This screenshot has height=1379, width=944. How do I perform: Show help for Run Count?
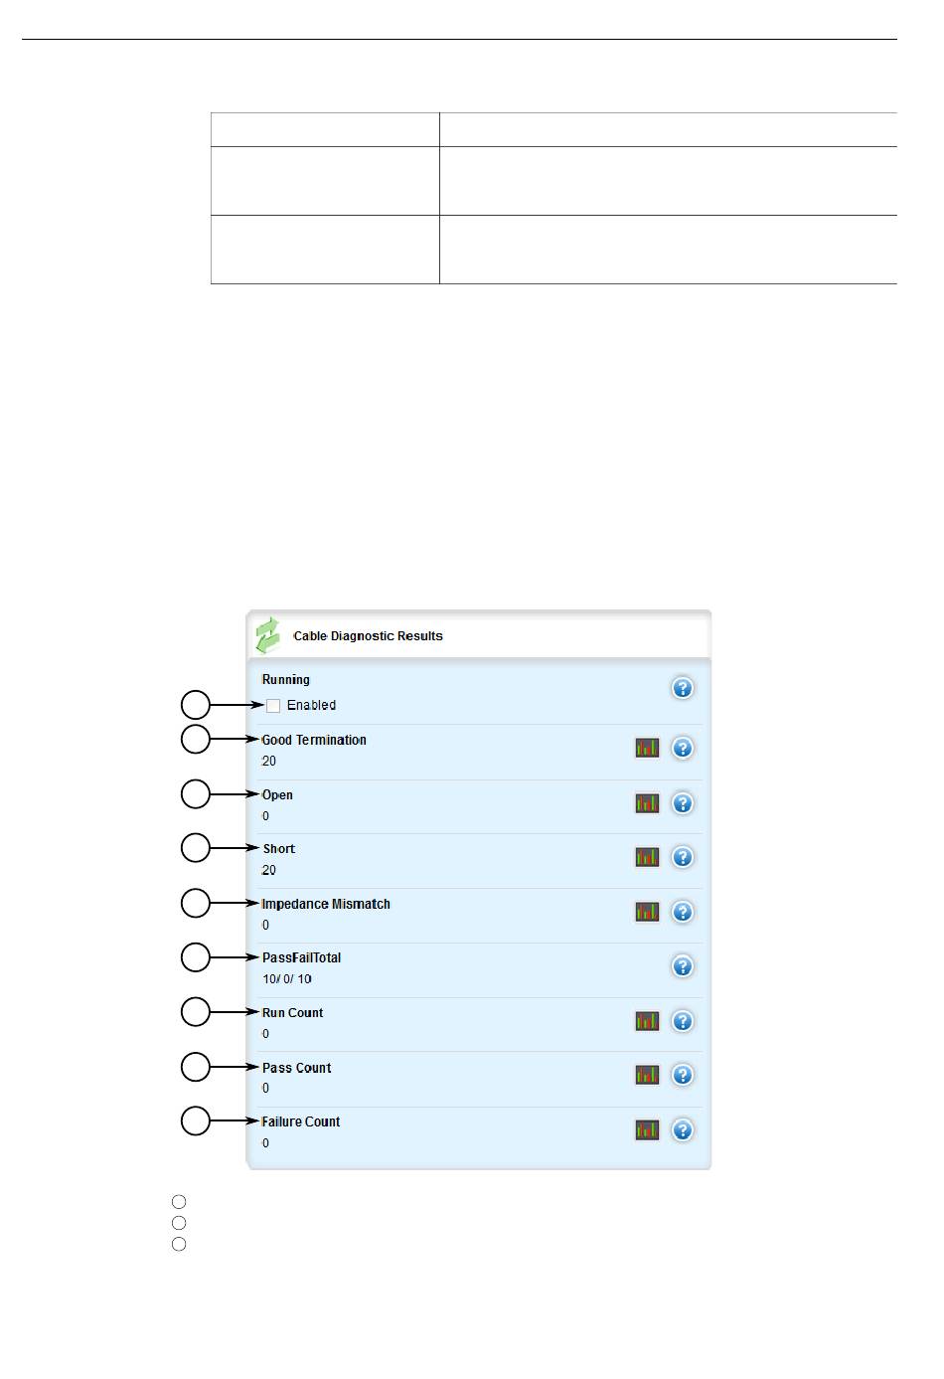[683, 1021]
